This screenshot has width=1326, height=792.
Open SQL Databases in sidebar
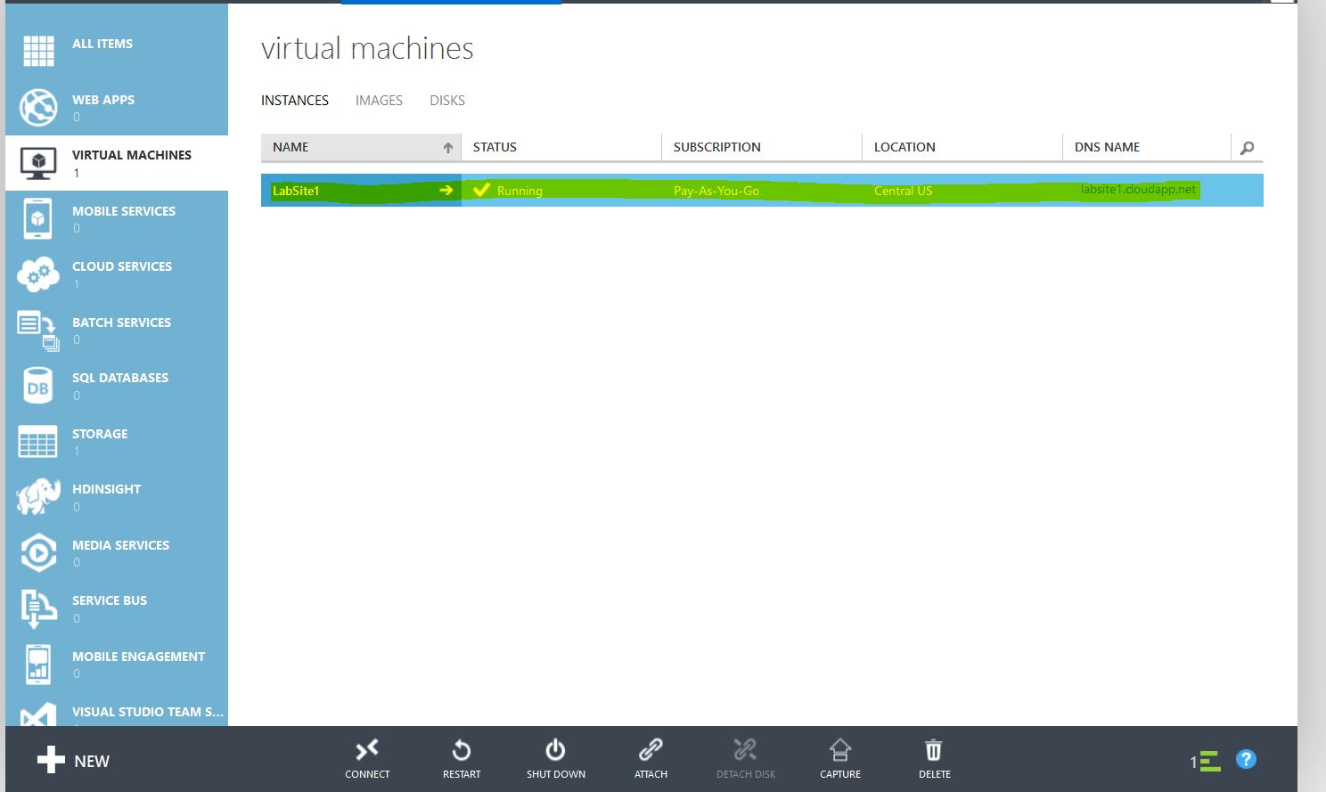coord(119,379)
